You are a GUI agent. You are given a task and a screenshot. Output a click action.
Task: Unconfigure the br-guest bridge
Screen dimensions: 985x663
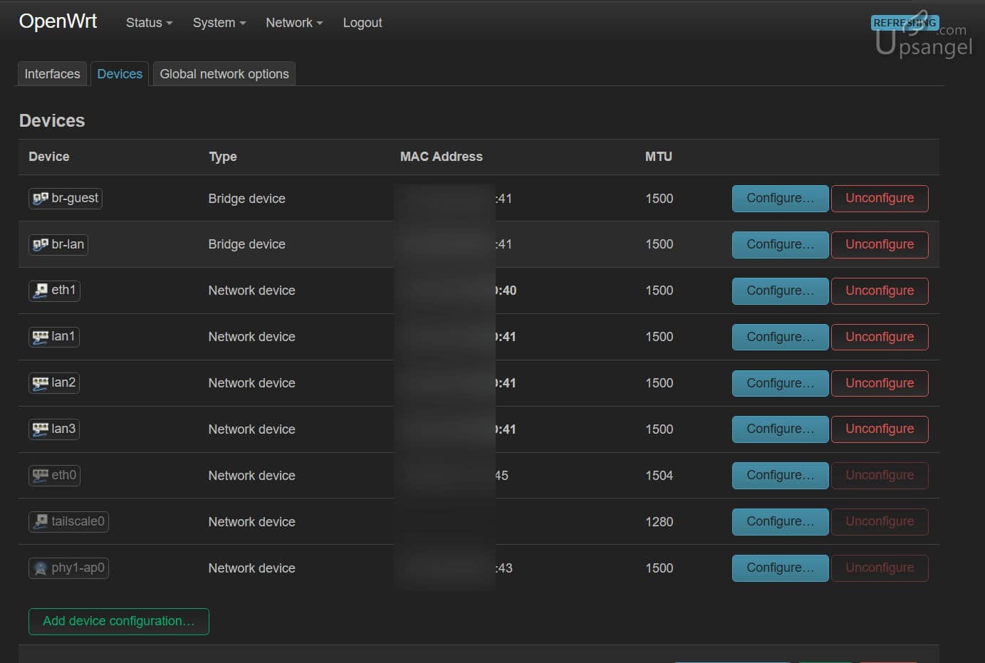(x=879, y=199)
